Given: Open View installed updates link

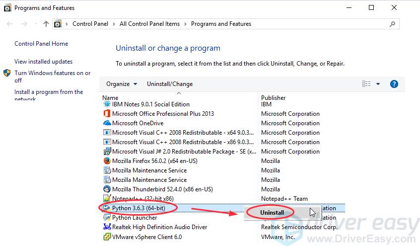Looking at the screenshot, I should point(44,62).
